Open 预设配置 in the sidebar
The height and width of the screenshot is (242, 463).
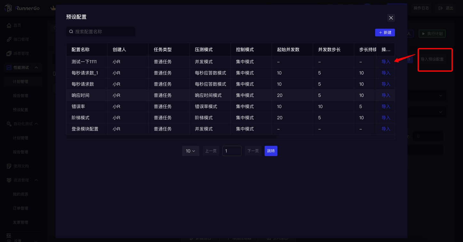20,110
